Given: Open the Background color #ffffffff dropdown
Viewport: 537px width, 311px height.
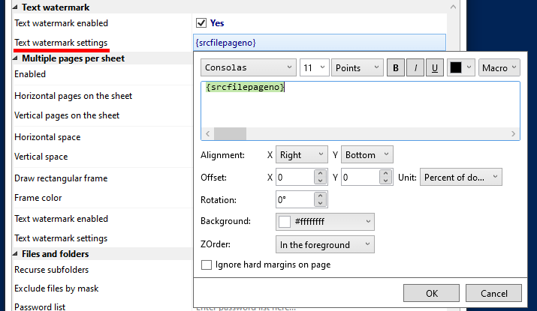Looking at the screenshot, I should point(324,222).
